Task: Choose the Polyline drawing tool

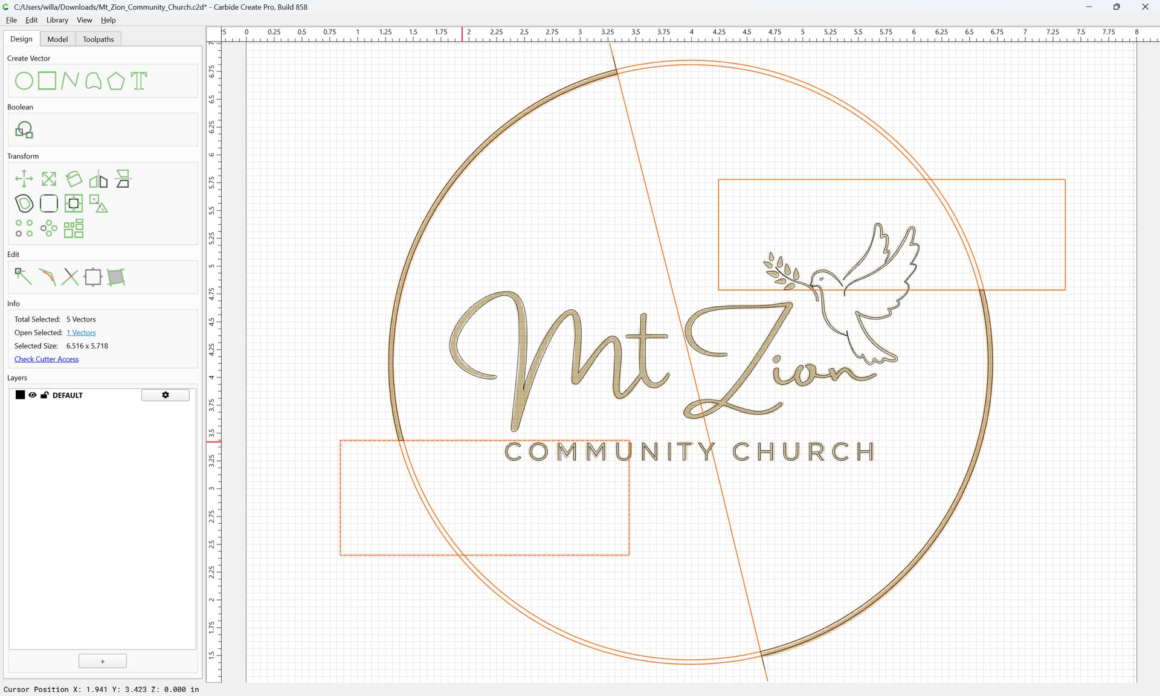Action: (70, 81)
